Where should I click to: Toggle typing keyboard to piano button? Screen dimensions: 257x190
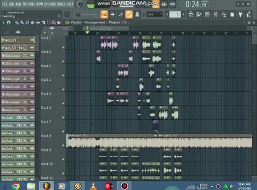104,14
